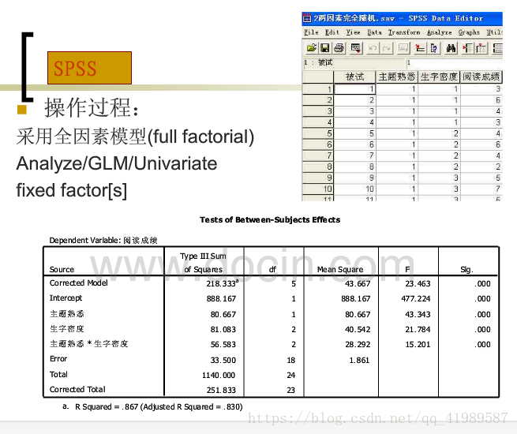
Task: Click the 'Corrected Total' row label
Action: 77,390
